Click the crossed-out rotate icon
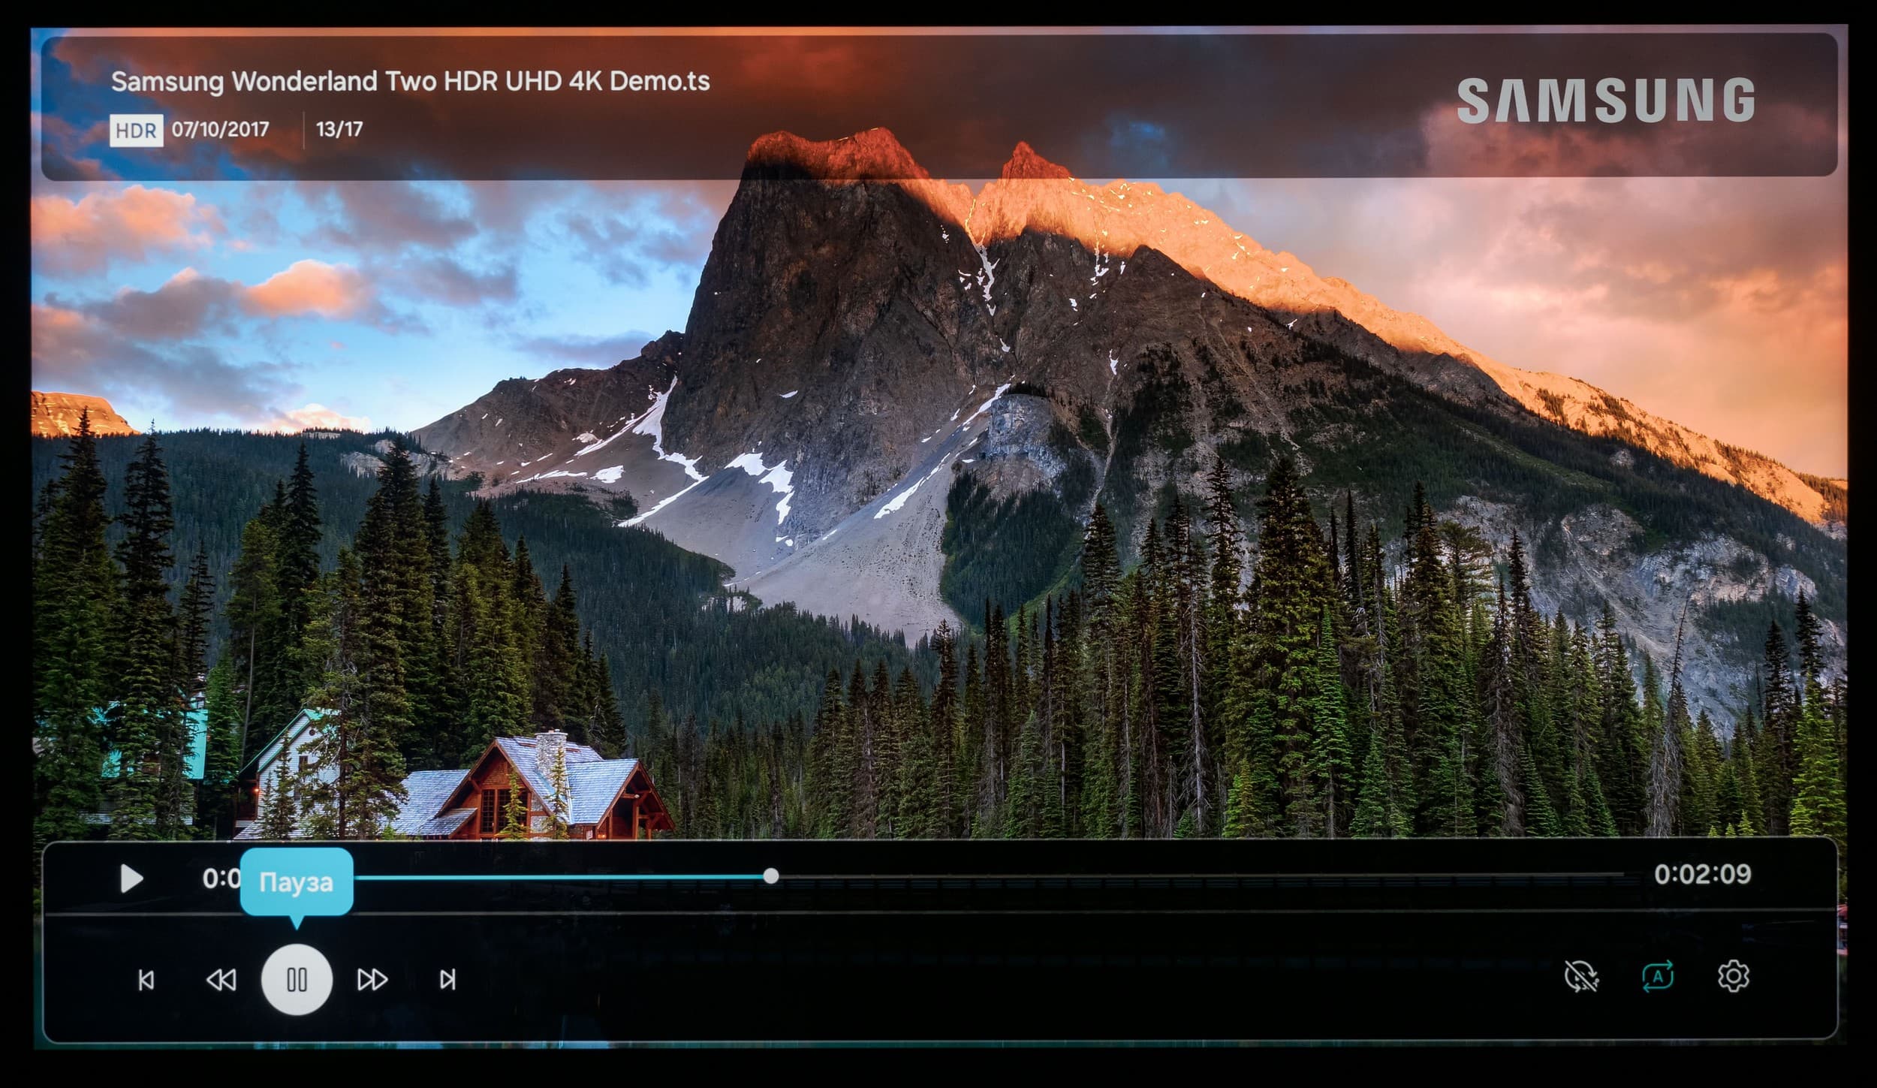This screenshot has width=1877, height=1088. 1581,977
